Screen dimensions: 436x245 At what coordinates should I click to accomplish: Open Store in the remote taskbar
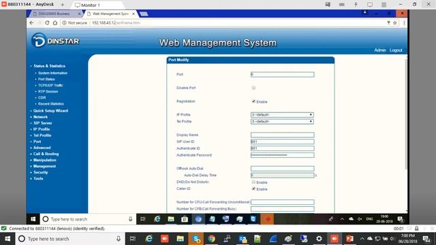[x=185, y=219]
